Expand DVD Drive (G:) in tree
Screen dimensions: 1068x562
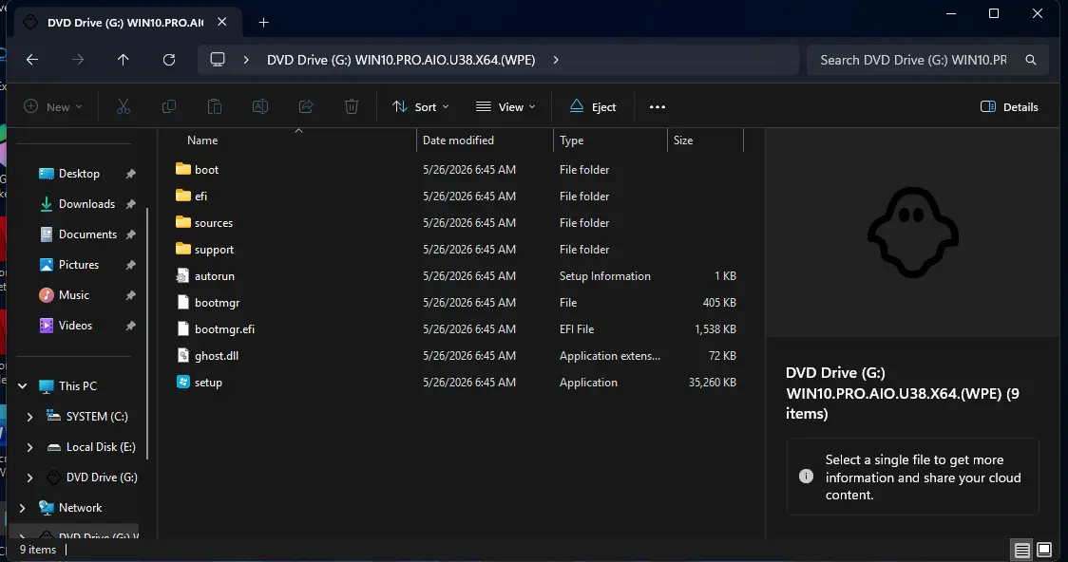click(x=29, y=478)
